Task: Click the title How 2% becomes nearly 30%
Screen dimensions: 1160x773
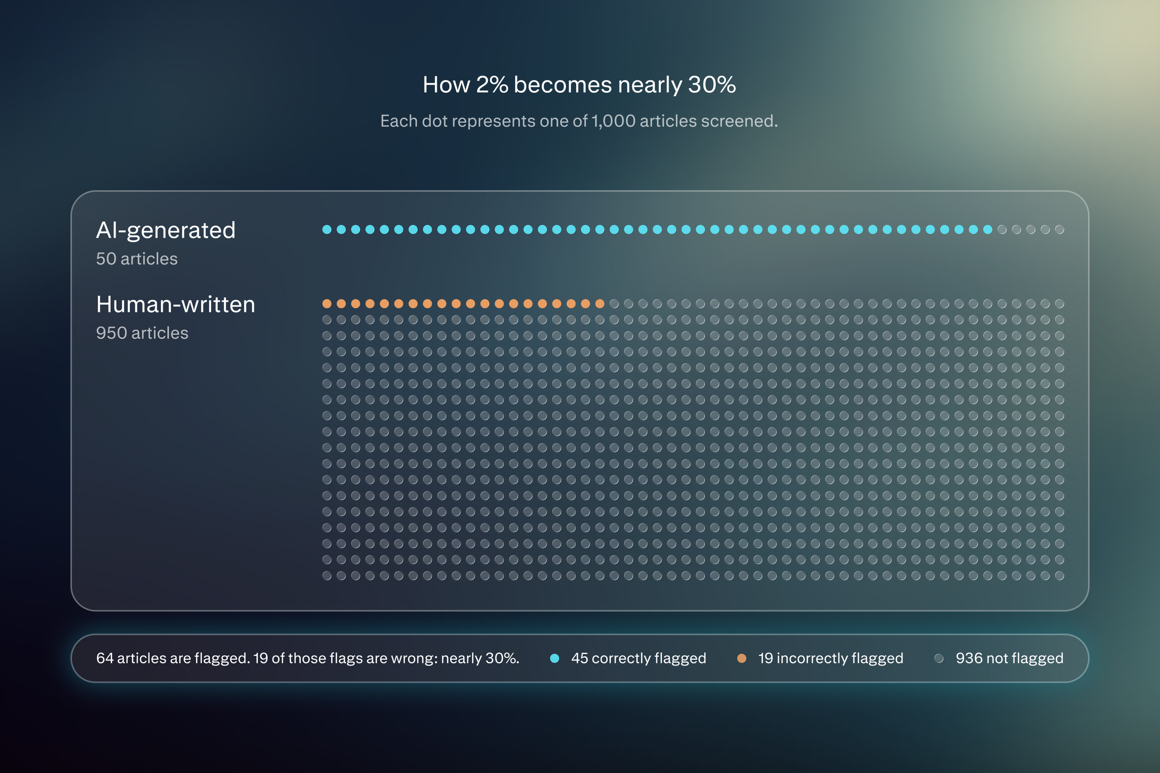Action: pos(579,85)
